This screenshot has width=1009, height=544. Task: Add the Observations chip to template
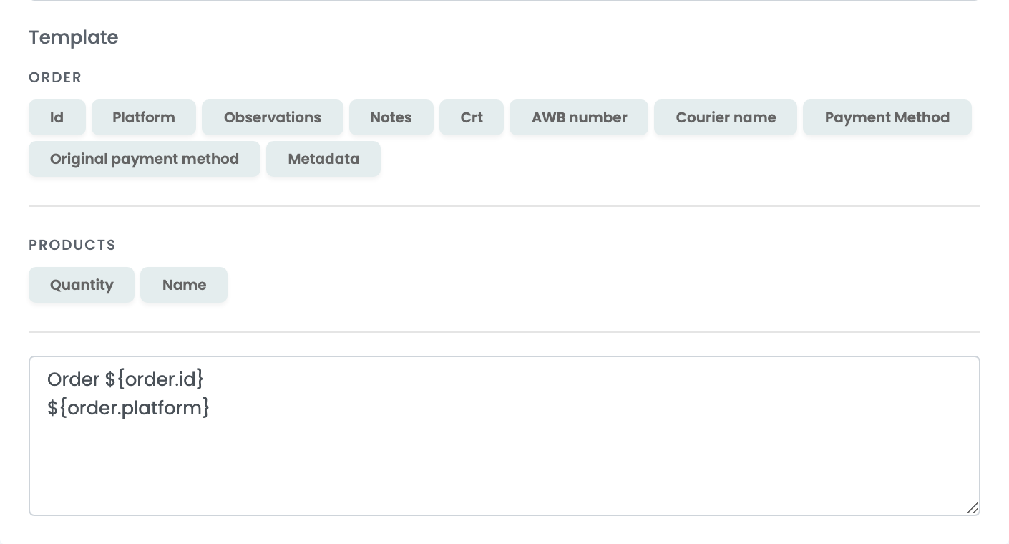273,117
